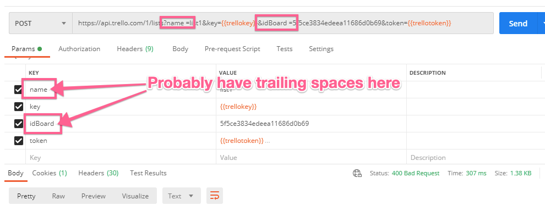Click the 400 Bad Request status
This screenshot has height=205, width=545.
tap(415, 173)
